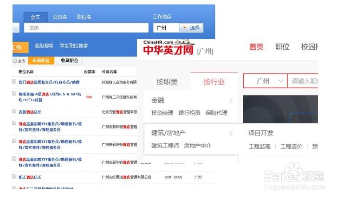Viewport: 344px width, 199px height.
Task: Open the 校园 item in ChinaHR navigation
Action: 309,47
